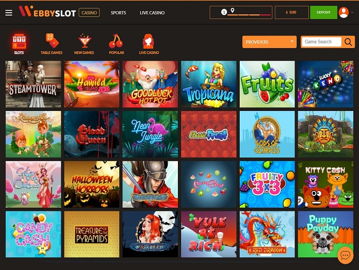This screenshot has width=359, height=270.
Task: Open the Live Casino top menu item
Action: click(x=152, y=13)
